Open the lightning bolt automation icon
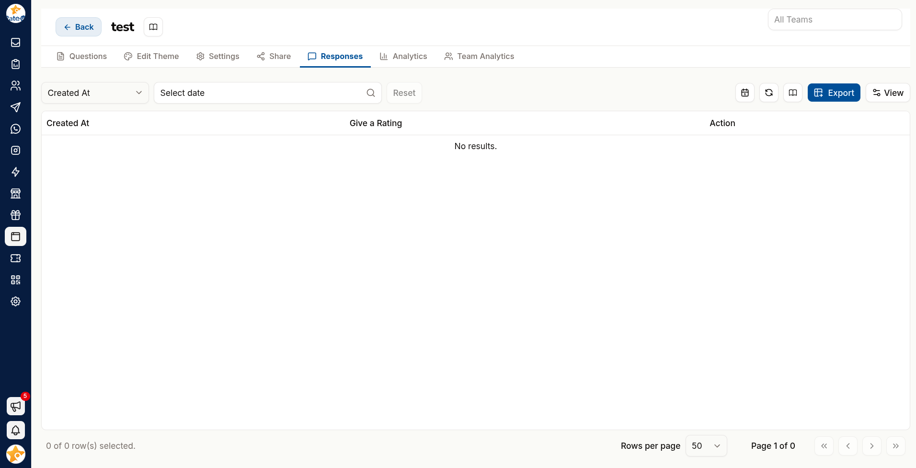The width and height of the screenshot is (916, 468). point(15,172)
